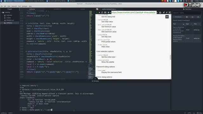This screenshot has height=114, width=203.
Task: Print the page using printer icon
Action: (160, 13)
